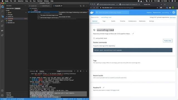Open the Run and Debug view
This screenshot has width=178, height=100.
tap(2, 21)
